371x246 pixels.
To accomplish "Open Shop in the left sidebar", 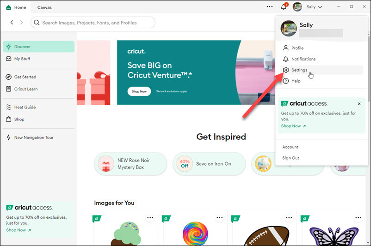I will click(19, 119).
